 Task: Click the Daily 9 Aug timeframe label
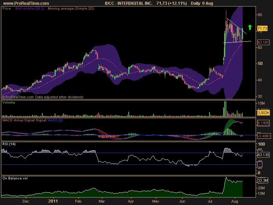click(x=202, y=3)
